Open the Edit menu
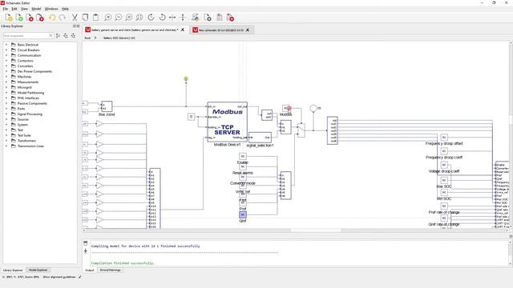This screenshot has width=513, height=288. point(14,9)
